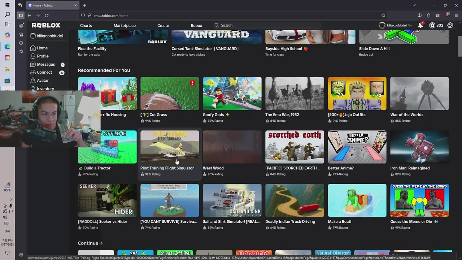
Task: Open bookmarks star in browser sidebar
Action: (21, 51)
